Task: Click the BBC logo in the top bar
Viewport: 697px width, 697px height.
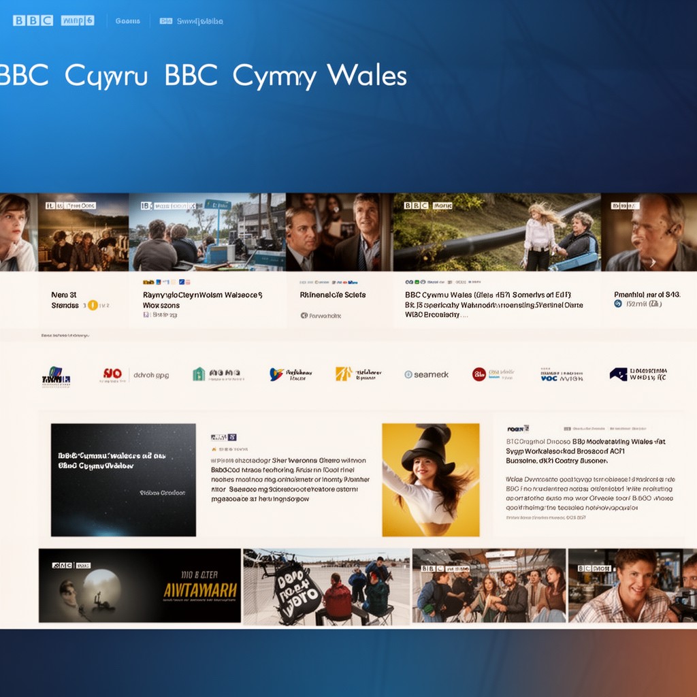Action: click(x=33, y=20)
